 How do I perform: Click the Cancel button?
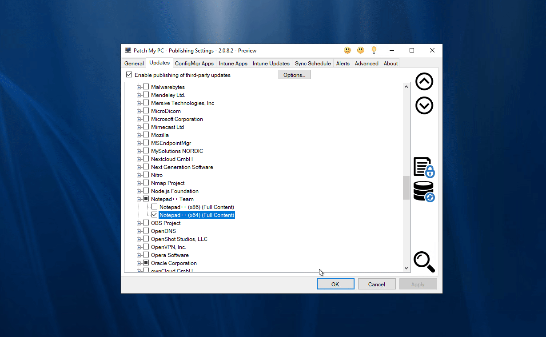[x=377, y=284]
